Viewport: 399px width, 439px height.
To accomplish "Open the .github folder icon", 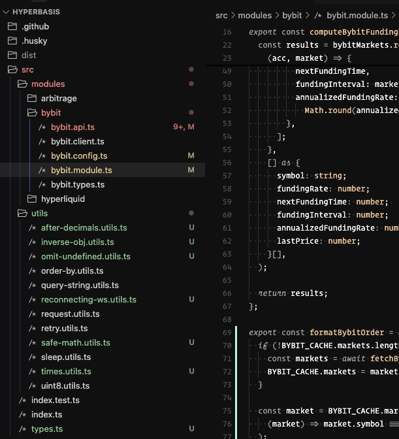I will pyautogui.click(x=12, y=26).
